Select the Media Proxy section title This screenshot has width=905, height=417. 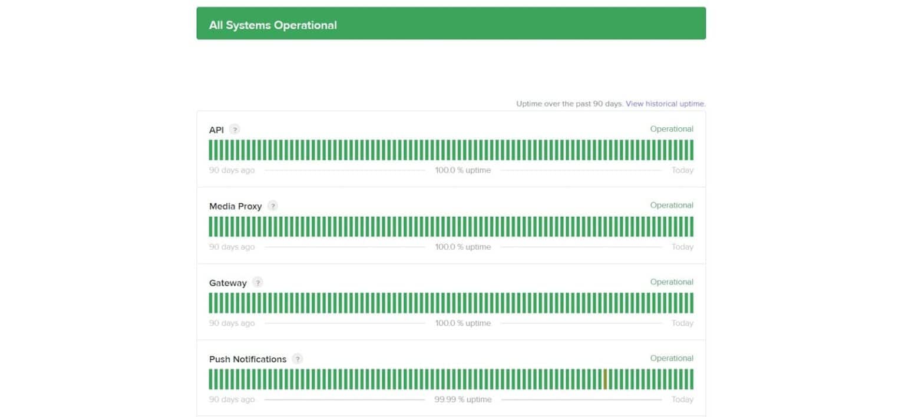coord(235,206)
